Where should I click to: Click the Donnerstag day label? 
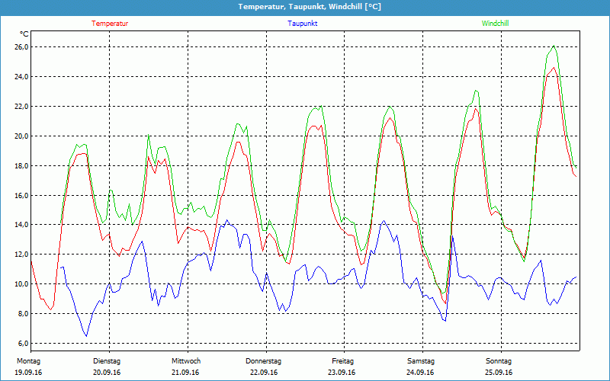coord(263,361)
